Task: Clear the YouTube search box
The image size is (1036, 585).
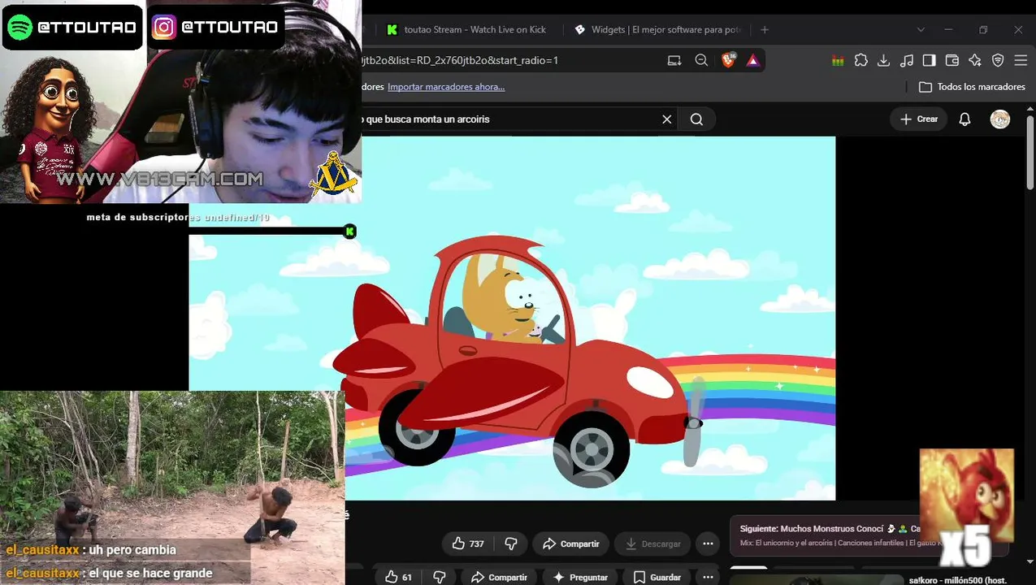Action: click(x=667, y=119)
